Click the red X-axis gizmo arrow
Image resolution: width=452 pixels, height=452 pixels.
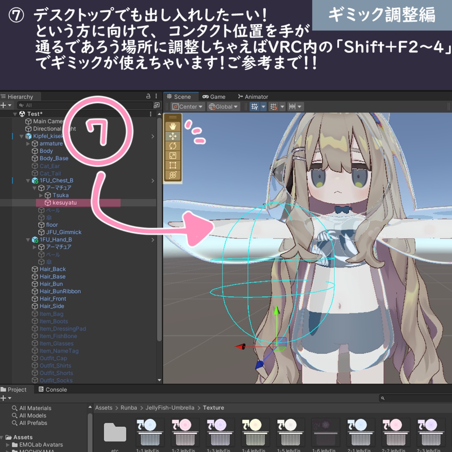tap(240, 347)
